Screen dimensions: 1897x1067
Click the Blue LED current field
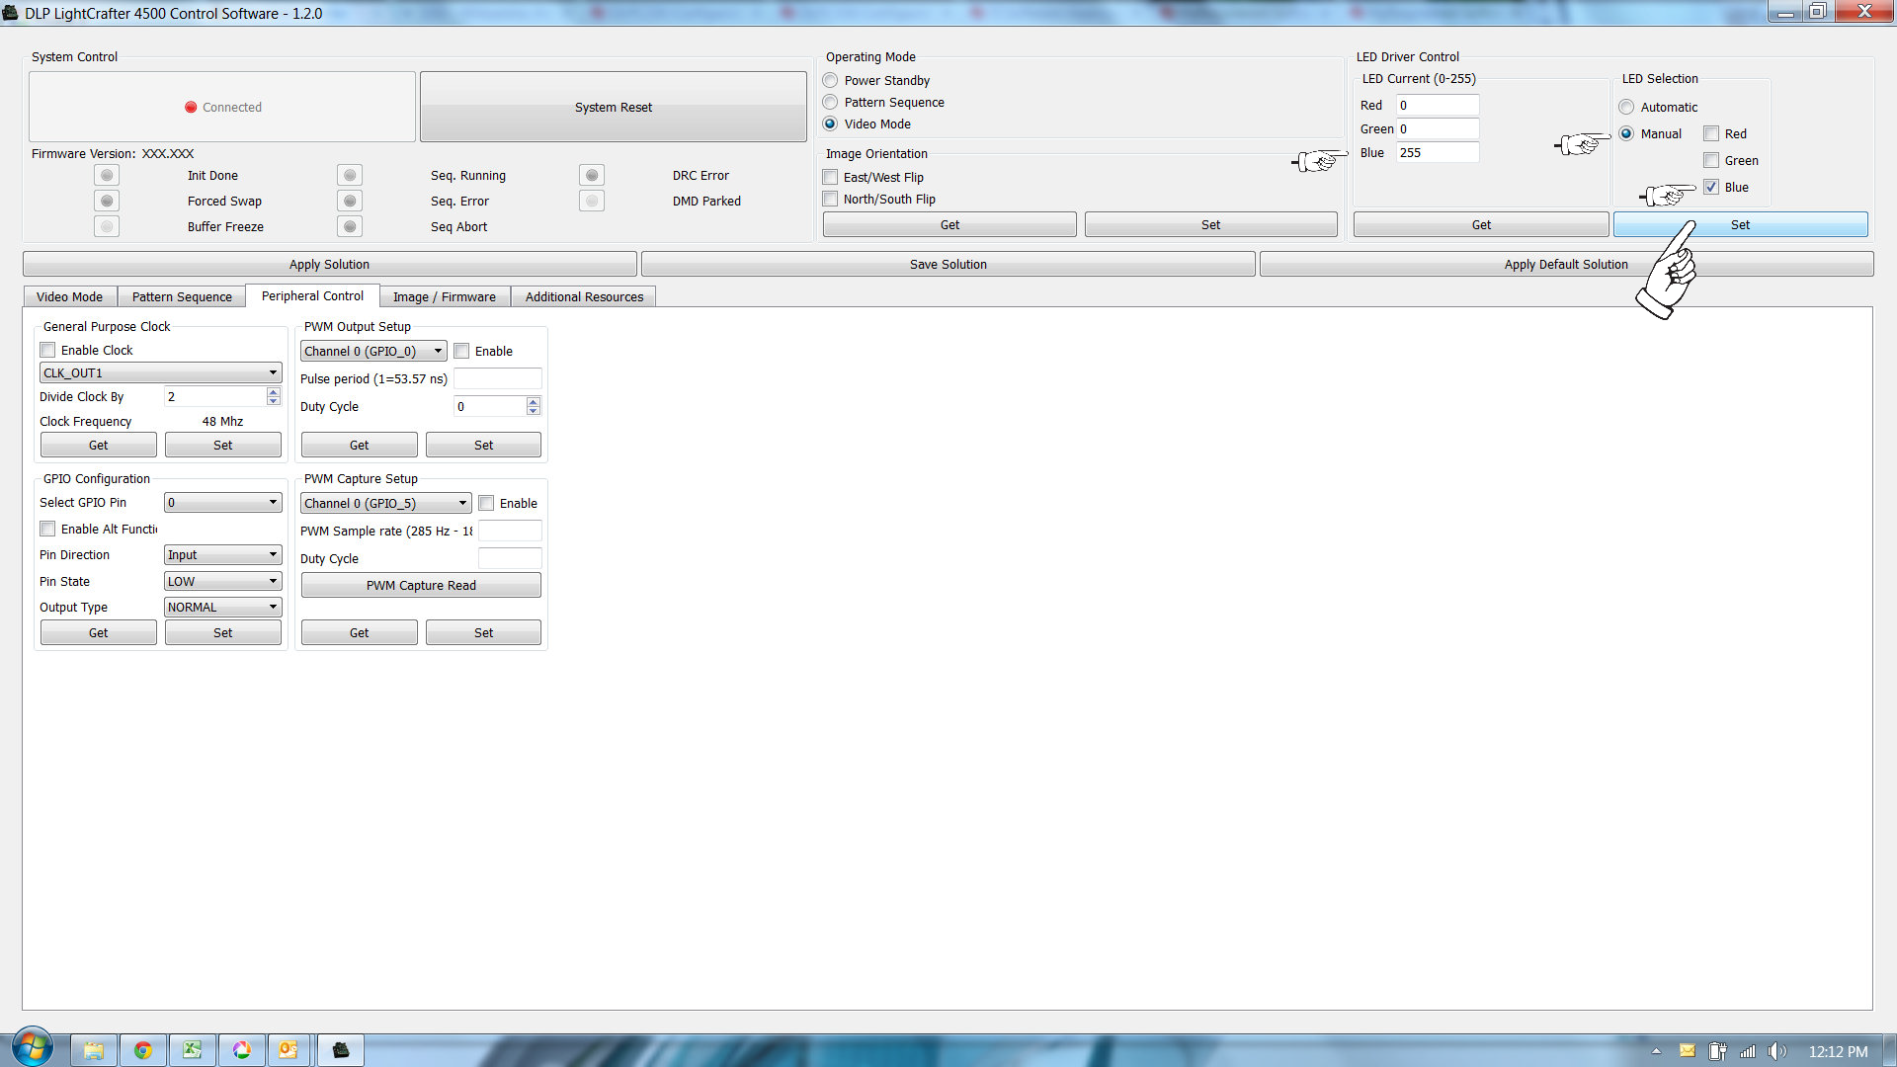1438,152
